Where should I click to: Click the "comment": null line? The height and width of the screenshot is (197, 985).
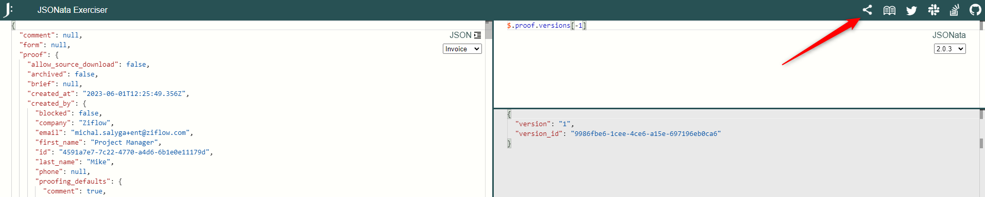(51, 35)
